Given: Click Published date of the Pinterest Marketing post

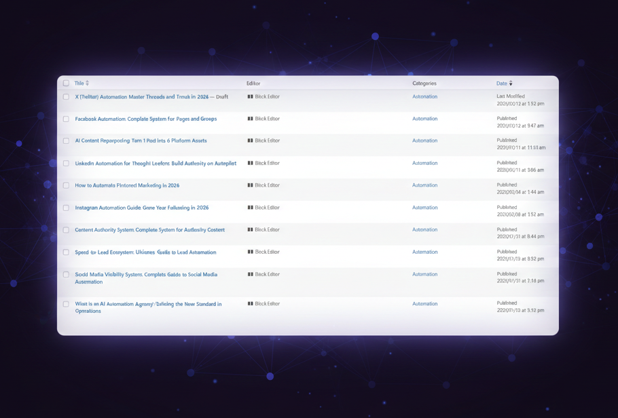Looking at the screenshot, I should 520,189.
